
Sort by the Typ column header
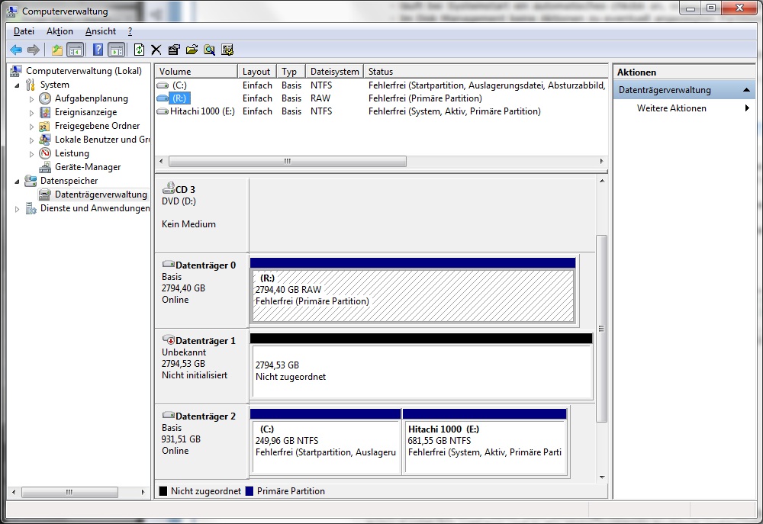click(x=291, y=72)
